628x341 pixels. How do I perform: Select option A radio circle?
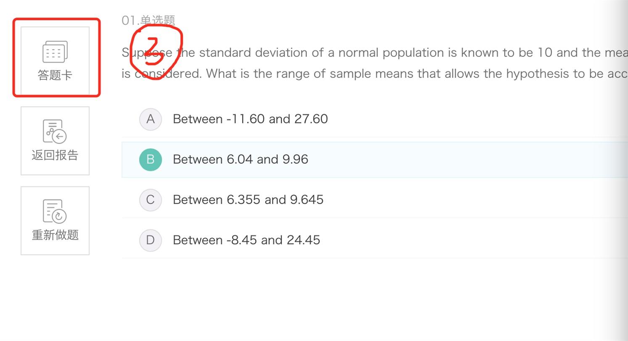tap(150, 119)
